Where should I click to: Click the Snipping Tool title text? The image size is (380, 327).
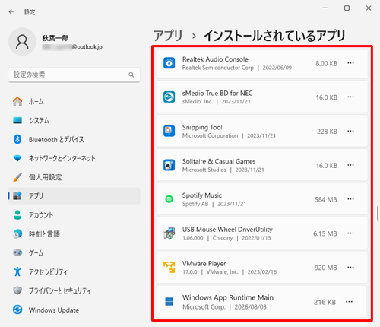[x=202, y=127]
